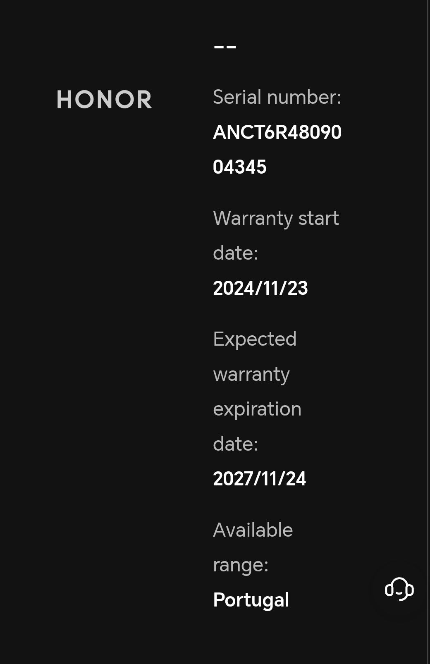
Task: Click the "Expected" label text
Action: click(255, 339)
